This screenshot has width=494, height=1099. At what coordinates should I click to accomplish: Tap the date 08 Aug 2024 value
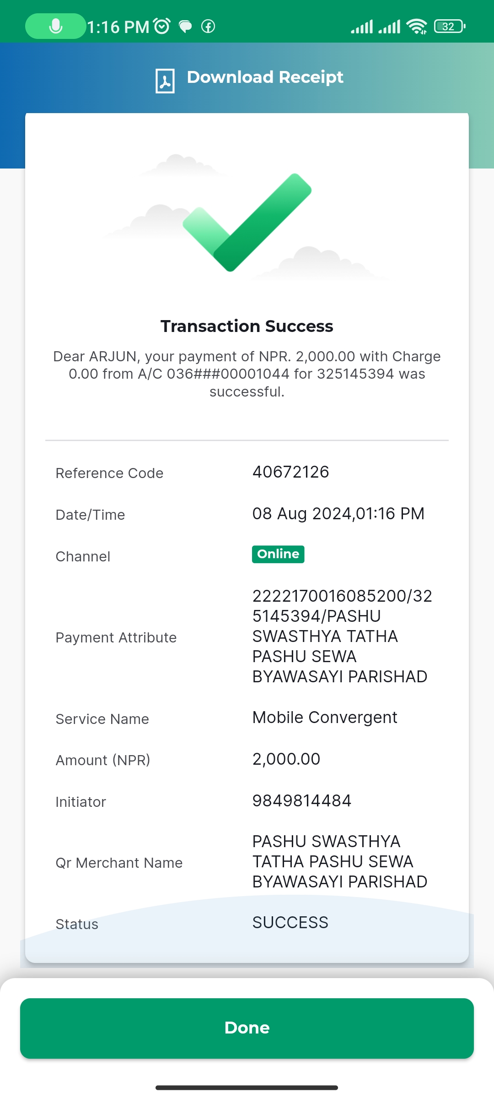(x=302, y=514)
